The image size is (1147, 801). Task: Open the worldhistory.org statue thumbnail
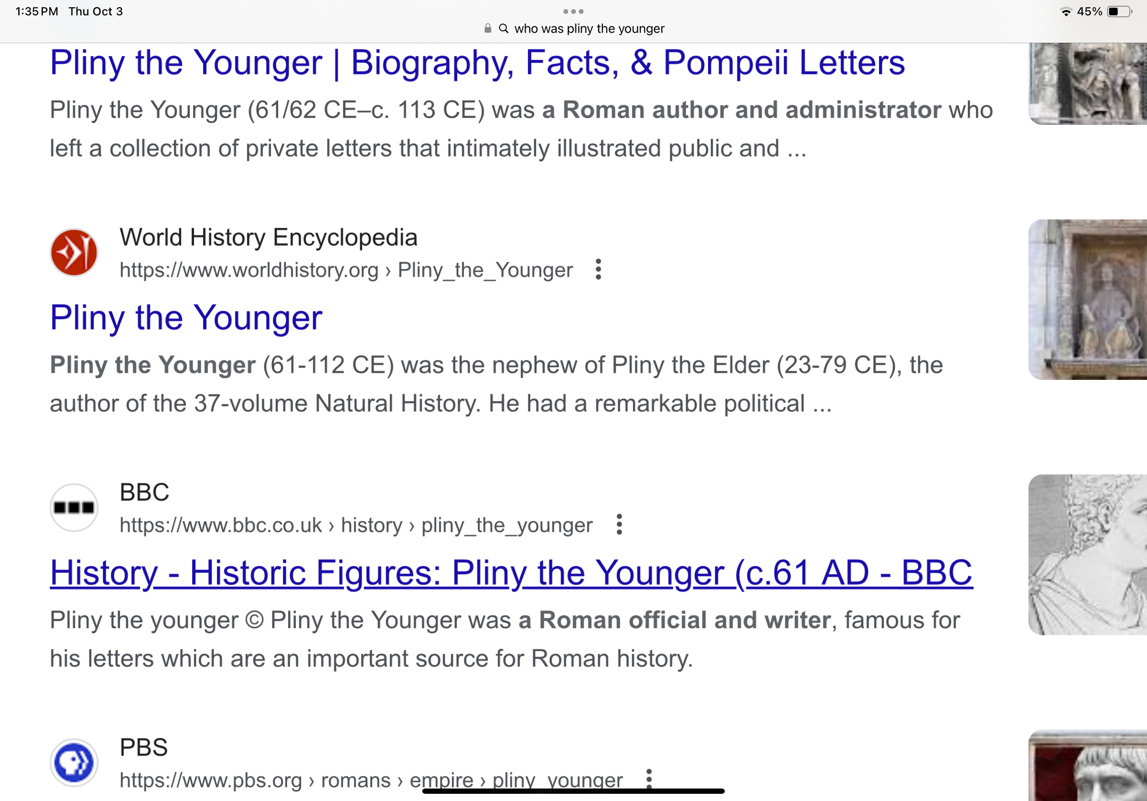tap(1087, 300)
